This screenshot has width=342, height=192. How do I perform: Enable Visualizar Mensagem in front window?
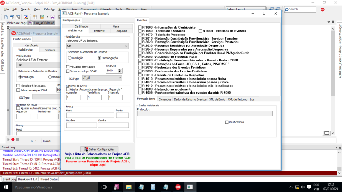[x=67, y=66]
